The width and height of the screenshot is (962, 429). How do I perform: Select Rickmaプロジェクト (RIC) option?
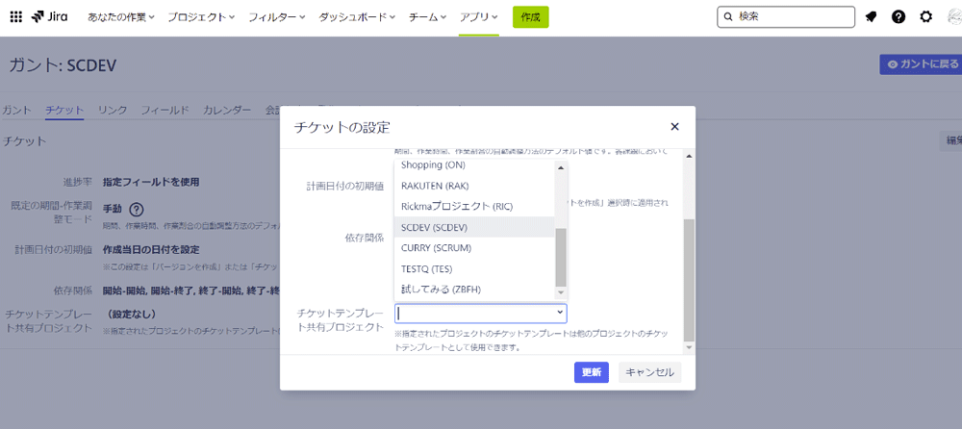coord(475,206)
